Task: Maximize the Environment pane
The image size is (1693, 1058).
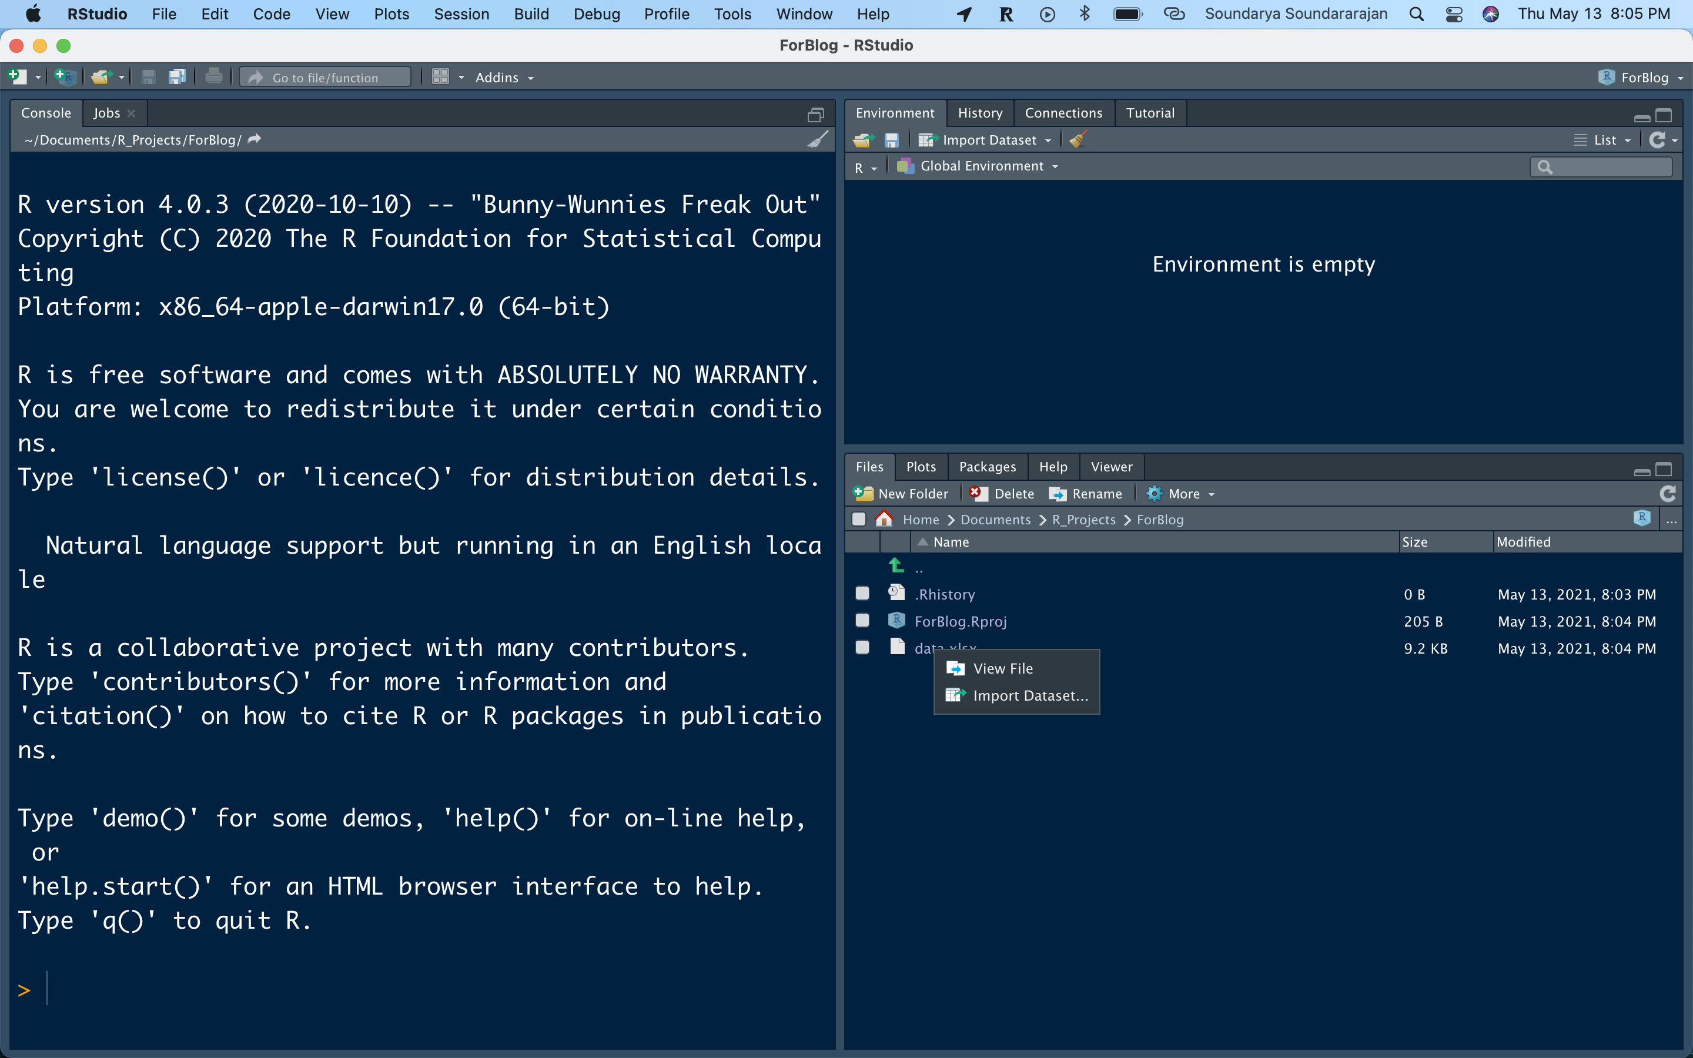Action: tap(1664, 115)
